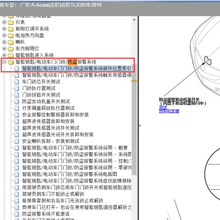
Task: Click the 仪表 folder icon
Action: (11, 22)
